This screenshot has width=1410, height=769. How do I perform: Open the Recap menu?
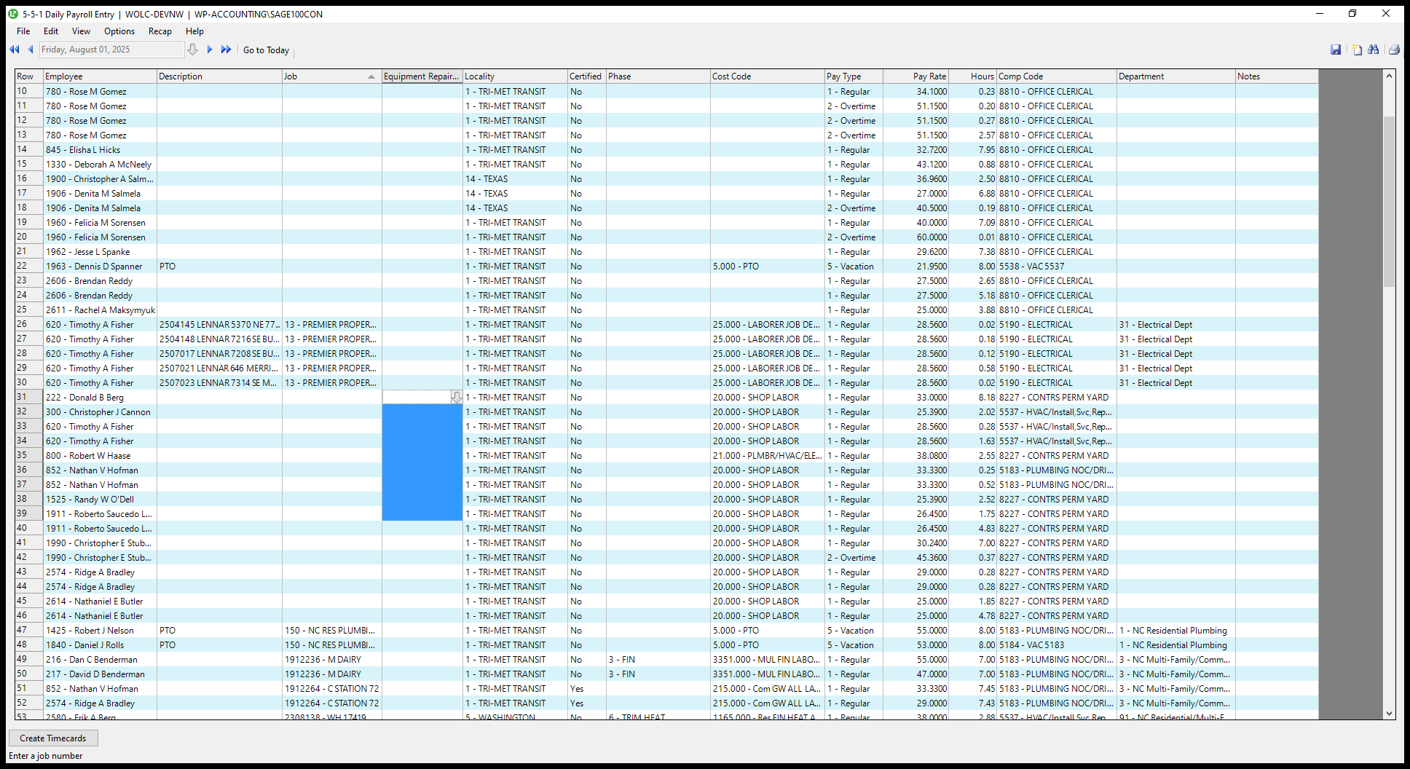[x=159, y=31]
